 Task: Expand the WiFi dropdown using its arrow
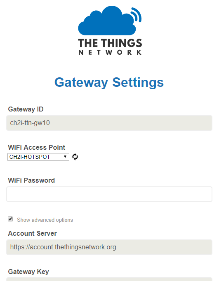[65, 157]
